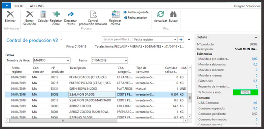Click the Actualizar refresh icon
The image size is (264, 129).
pyautogui.click(x=160, y=14)
